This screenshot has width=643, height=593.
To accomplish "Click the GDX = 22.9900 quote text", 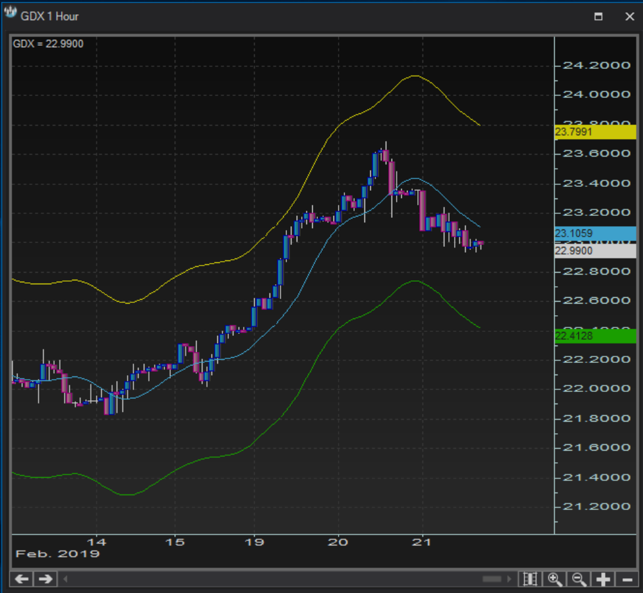I will (x=48, y=44).
